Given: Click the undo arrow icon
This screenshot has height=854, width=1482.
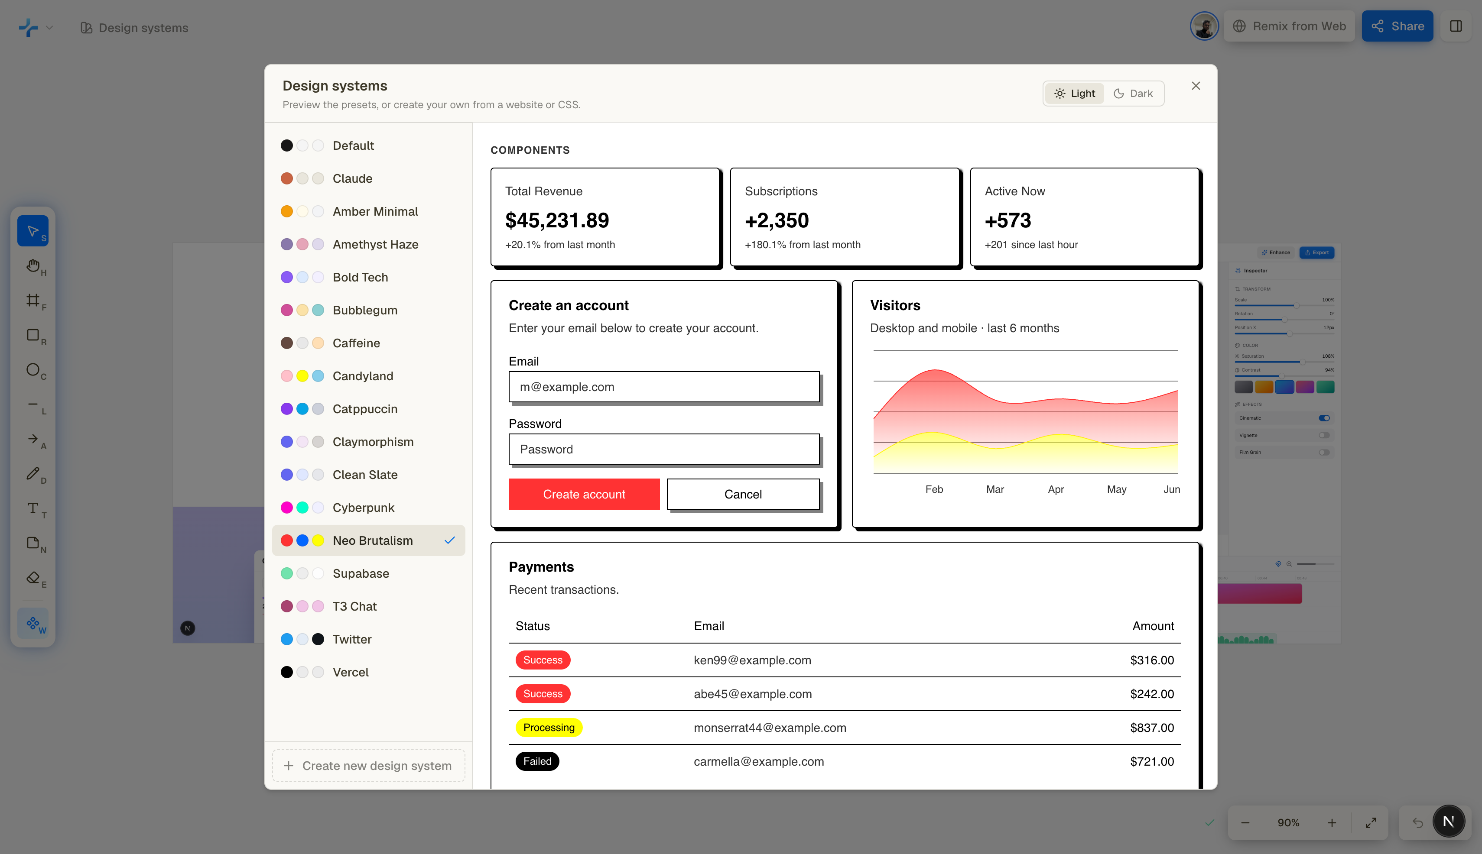Looking at the screenshot, I should [x=1417, y=822].
